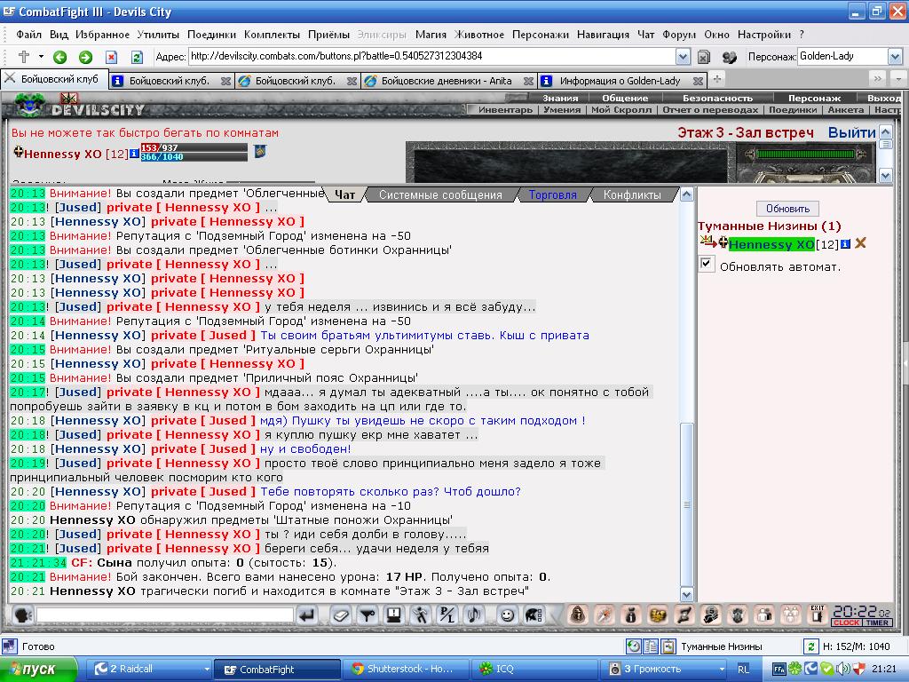Open the dropdown arrow beside the cross icon
The height and width of the screenshot is (682, 909).
coord(41,57)
